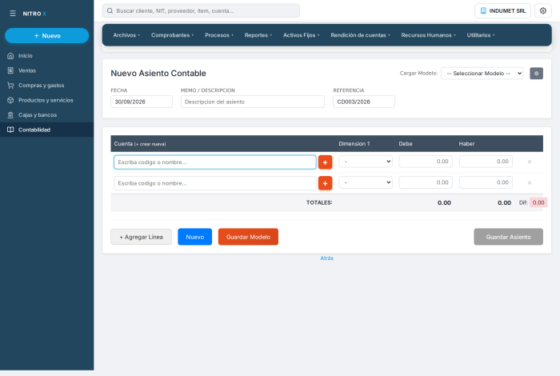Image resolution: width=560 pixels, height=376 pixels.
Task: Remove the first entry line with X
Action: (530, 162)
